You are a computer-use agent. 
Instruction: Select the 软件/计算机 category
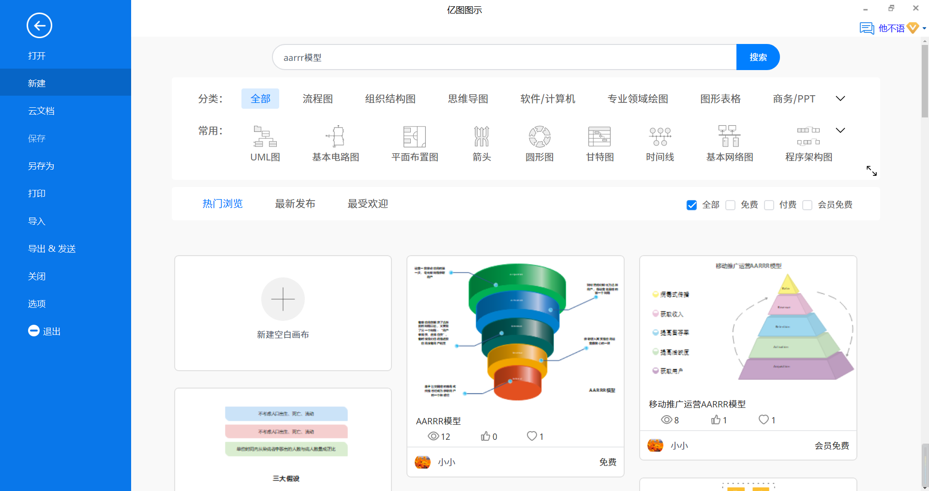tap(548, 99)
